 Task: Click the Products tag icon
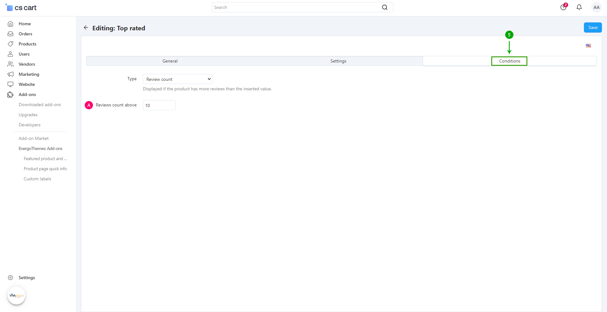pos(10,44)
